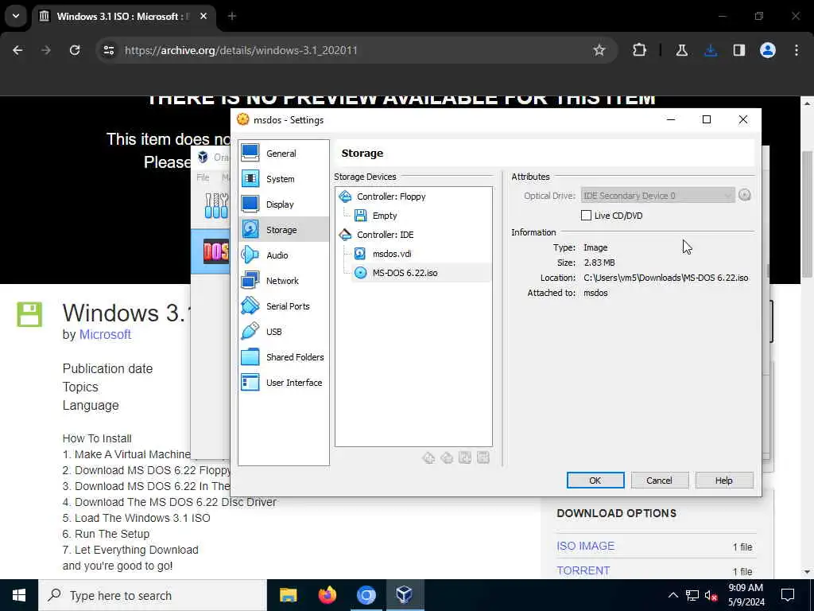Open the General settings category

[284, 154]
